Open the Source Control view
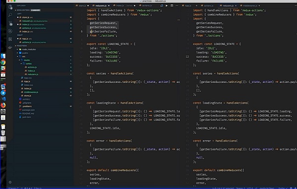The width and height of the screenshot is (297, 189). tap(10, 23)
